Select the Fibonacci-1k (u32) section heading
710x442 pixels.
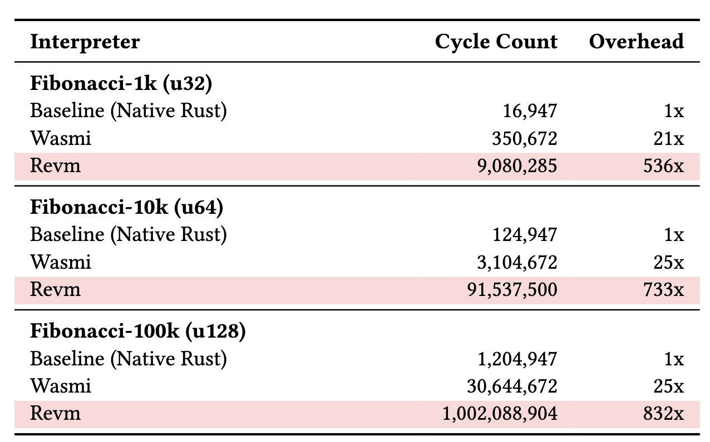tap(122, 84)
